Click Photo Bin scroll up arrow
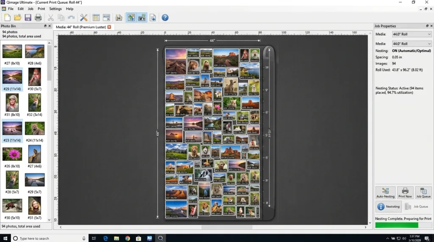 click(49, 43)
